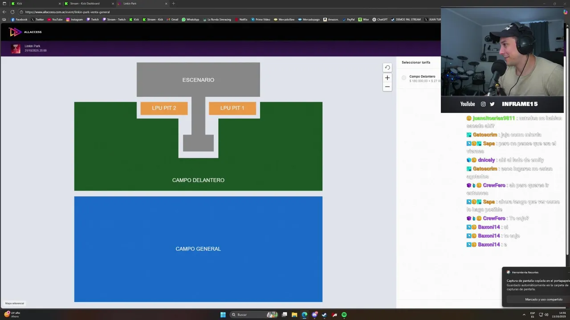Open the YouTube bookmark
This screenshot has width=570, height=320.
tap(55, 20)
